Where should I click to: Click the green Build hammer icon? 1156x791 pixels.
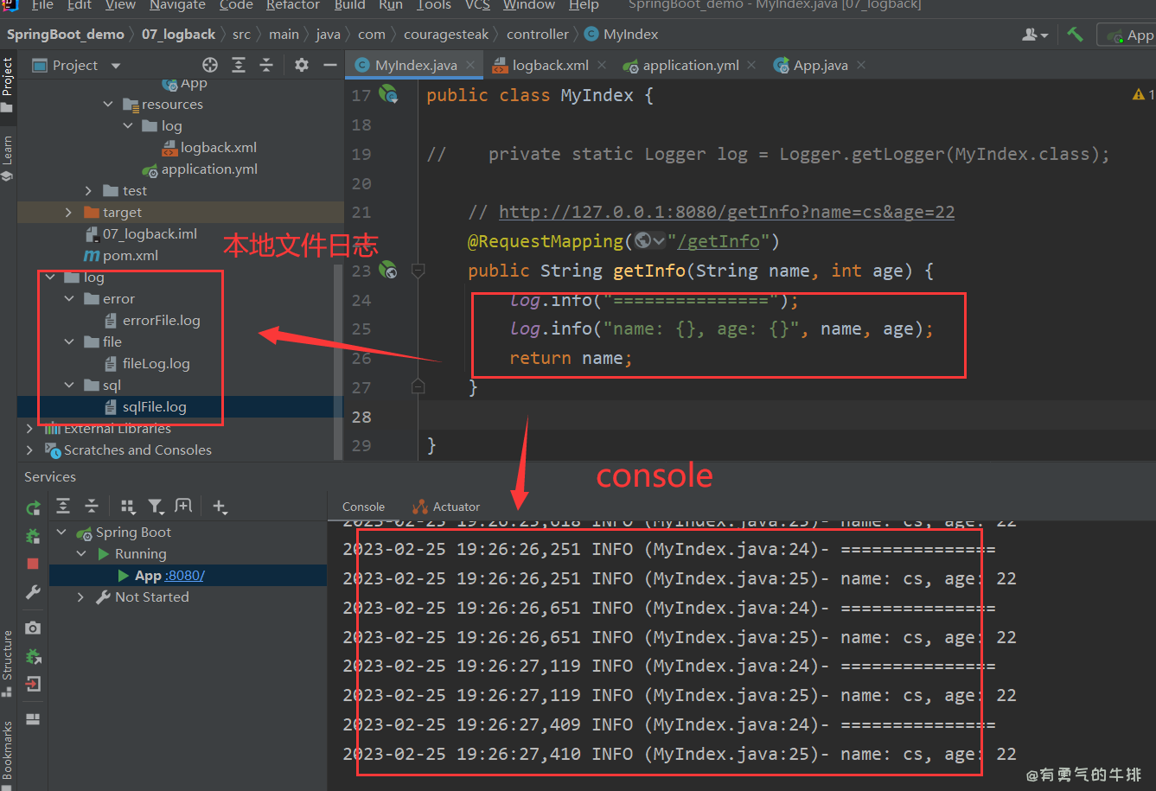pos(1075,35)
